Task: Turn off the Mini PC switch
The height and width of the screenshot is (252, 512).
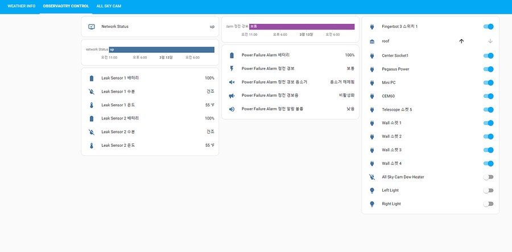Action: 488,82
